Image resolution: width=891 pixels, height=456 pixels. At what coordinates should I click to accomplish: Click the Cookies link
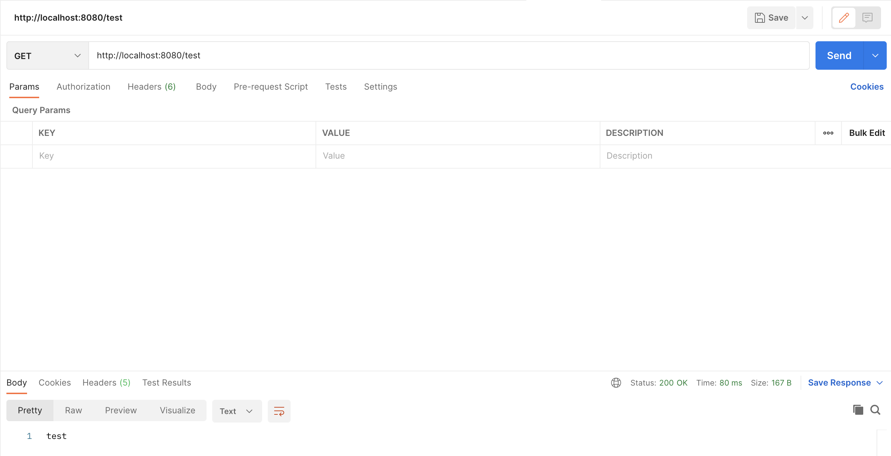click(x=866, y=87)
